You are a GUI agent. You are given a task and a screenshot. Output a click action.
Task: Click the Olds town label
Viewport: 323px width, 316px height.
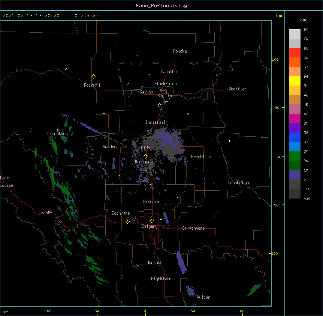(145, 148)
